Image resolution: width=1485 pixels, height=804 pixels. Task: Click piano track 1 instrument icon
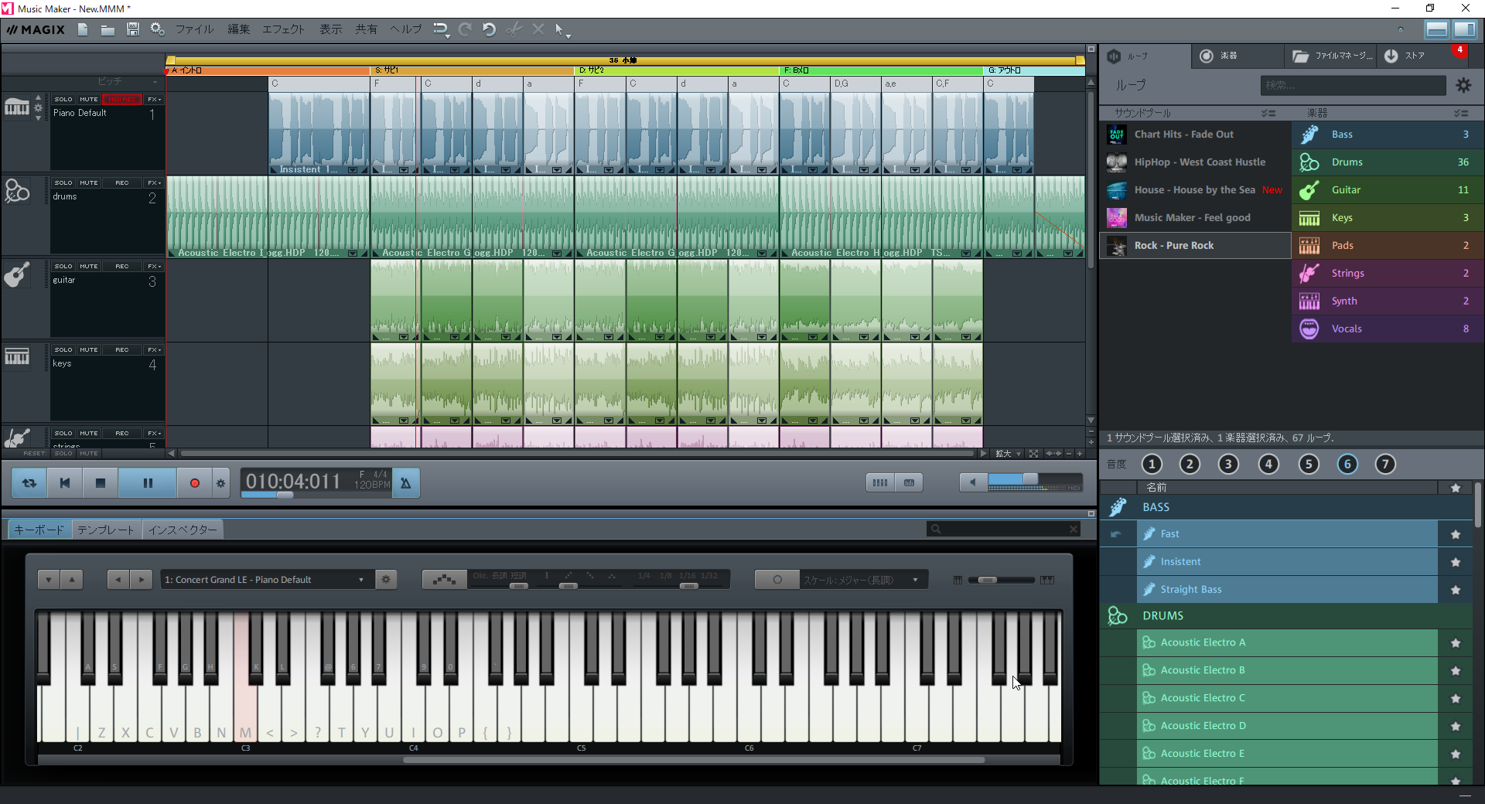coord(16,107)
